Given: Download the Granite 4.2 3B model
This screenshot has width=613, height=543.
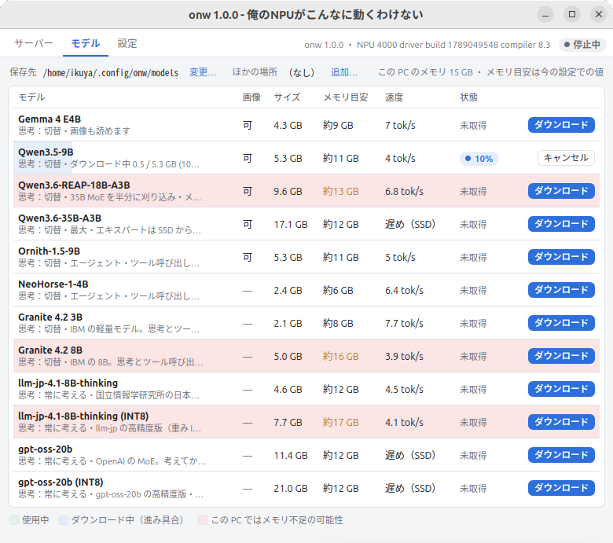Looking at the screenshot, I should [x=561, y=323].
